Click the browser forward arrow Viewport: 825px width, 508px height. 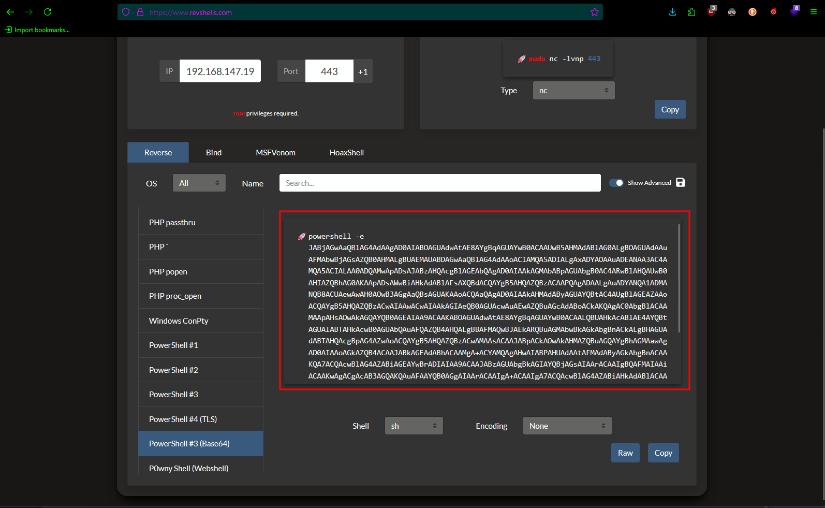(x=29, y=12)
